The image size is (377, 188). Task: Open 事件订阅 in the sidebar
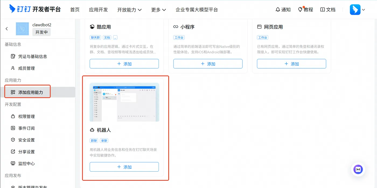click(38, 128)
